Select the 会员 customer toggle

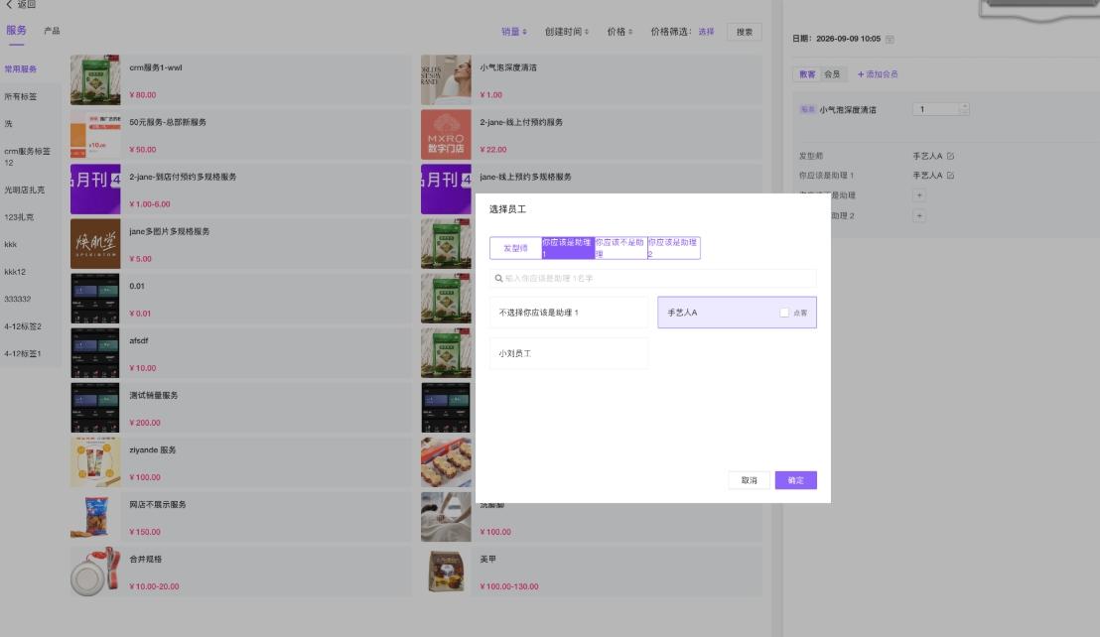(832, 74)
